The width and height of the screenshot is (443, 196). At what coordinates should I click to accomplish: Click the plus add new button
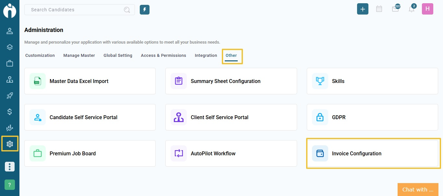[363, 9]
